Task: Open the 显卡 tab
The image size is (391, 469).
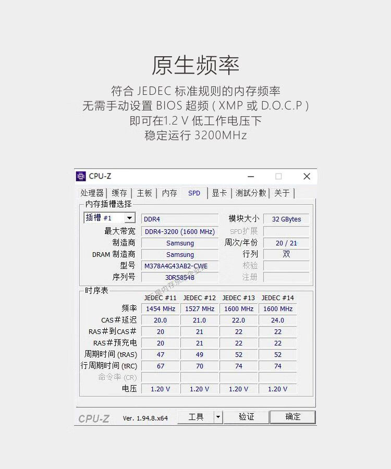Action: click(219, 193)
